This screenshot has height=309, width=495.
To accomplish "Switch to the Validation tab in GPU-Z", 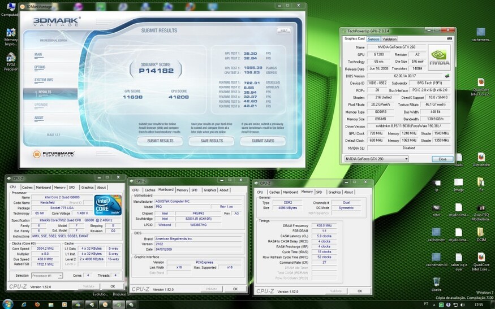I will click(x=389, y=39).
